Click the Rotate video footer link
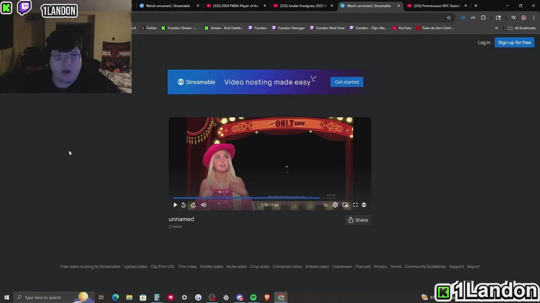540x303 pixels. [x=211, y=266]
